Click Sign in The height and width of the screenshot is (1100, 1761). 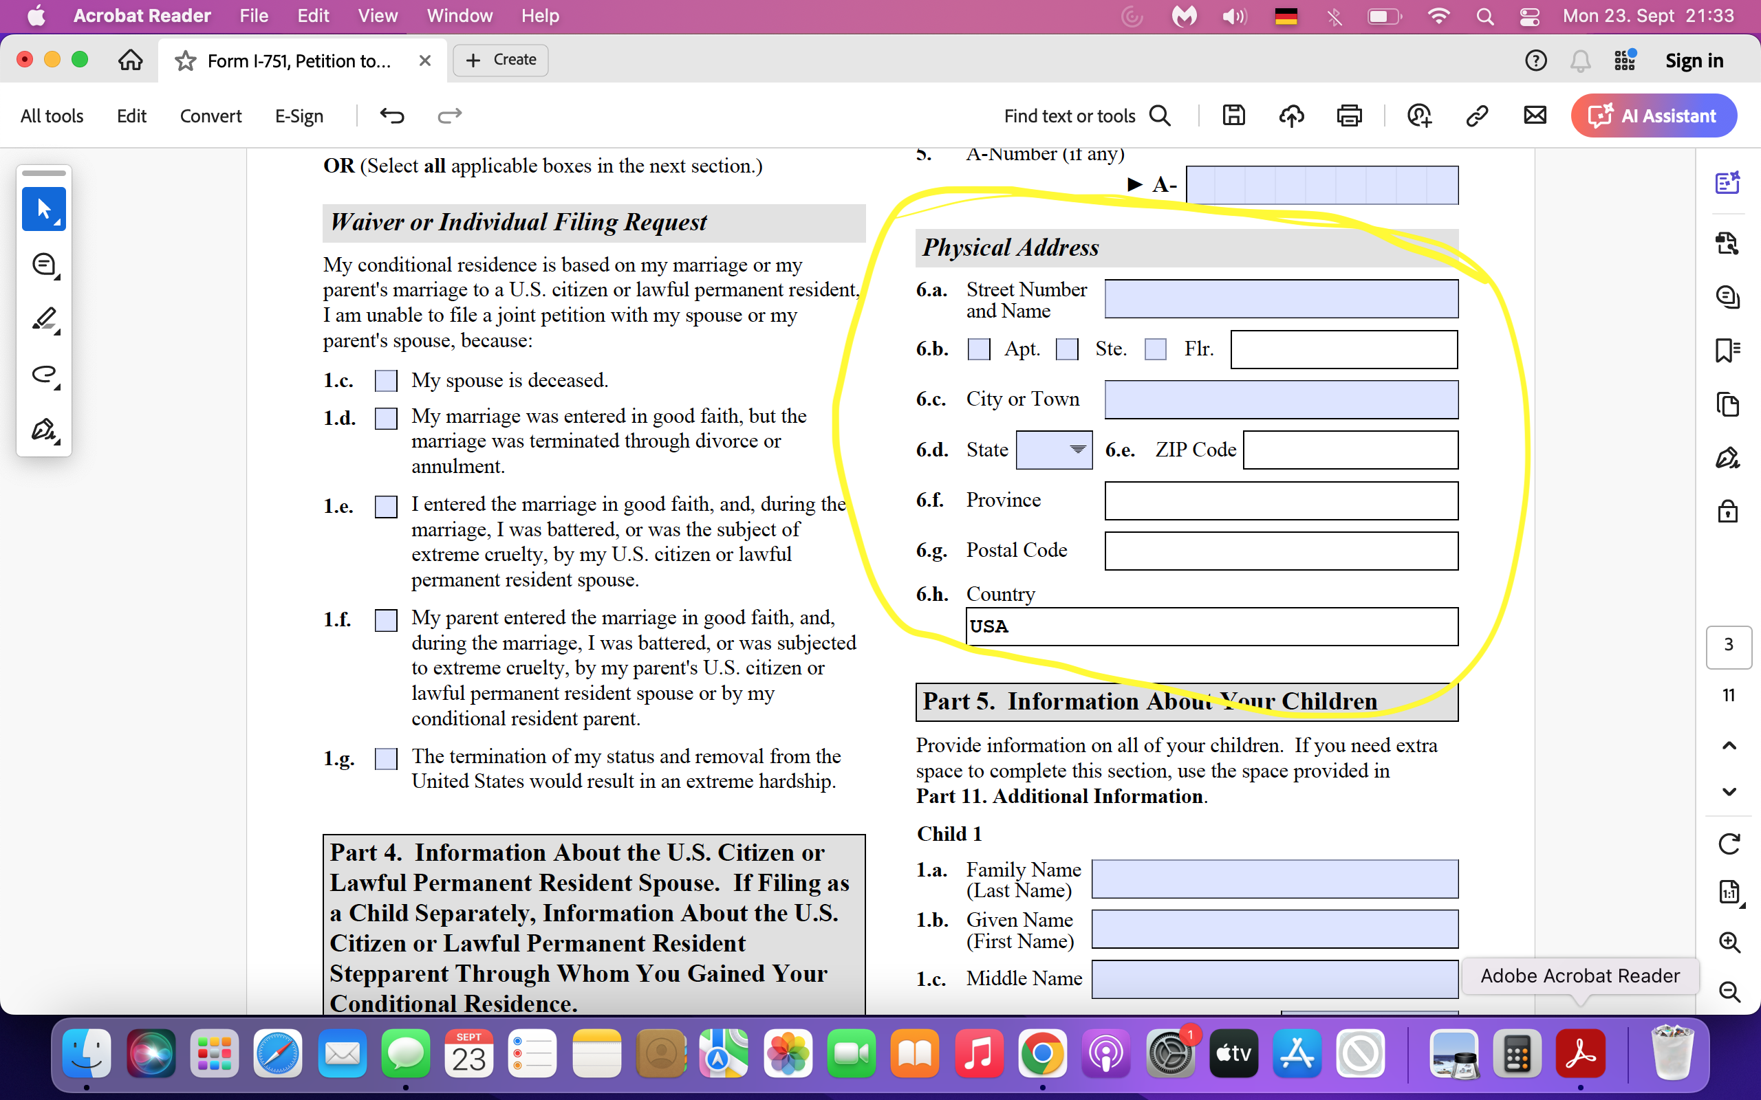tap(1694, 60)
